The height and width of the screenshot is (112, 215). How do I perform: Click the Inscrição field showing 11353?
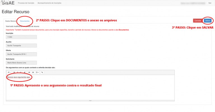click(22, 37)
